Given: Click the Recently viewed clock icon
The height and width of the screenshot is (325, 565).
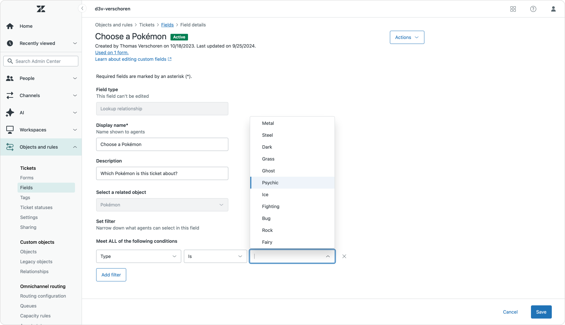Looking at the screenshot, I should pyautogui.click(x=10, y=43).
